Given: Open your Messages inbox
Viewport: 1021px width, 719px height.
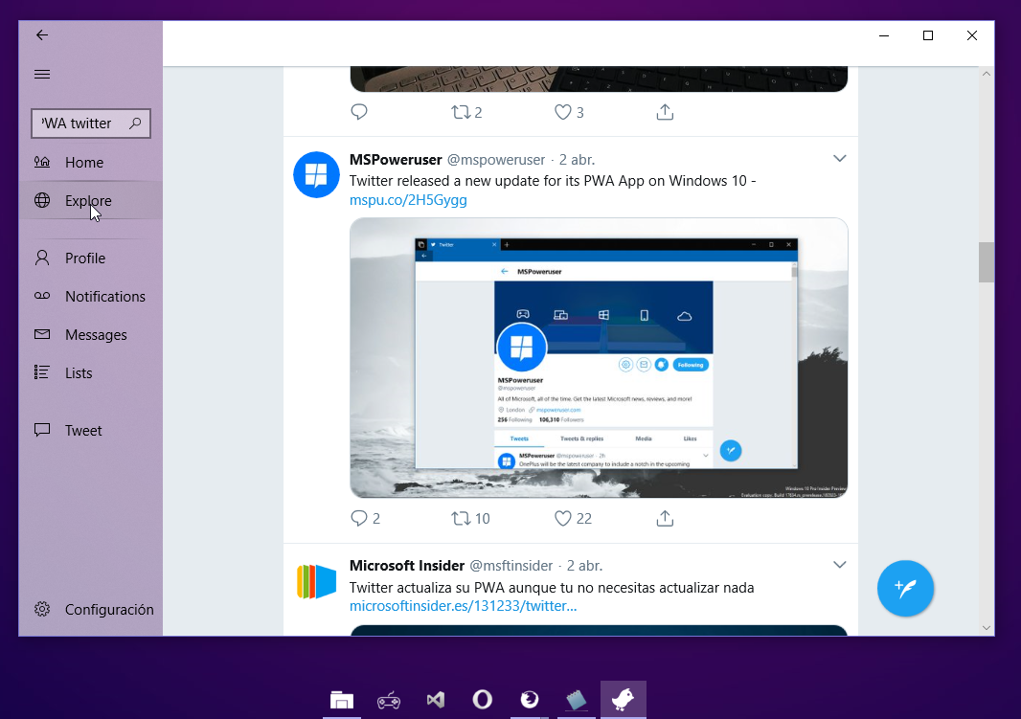Looking at the screenshot, I should point(96,334).
